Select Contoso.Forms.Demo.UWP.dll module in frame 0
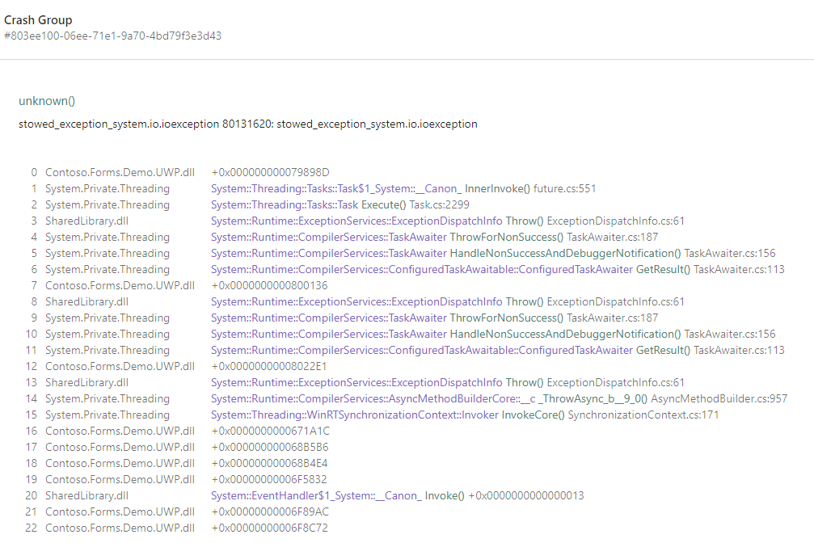The height and width of the screenshot is (543, 814). point(120,172)
